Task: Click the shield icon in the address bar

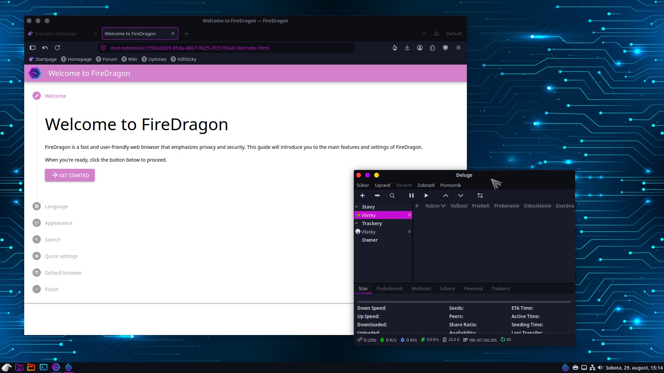Action: 103,48
